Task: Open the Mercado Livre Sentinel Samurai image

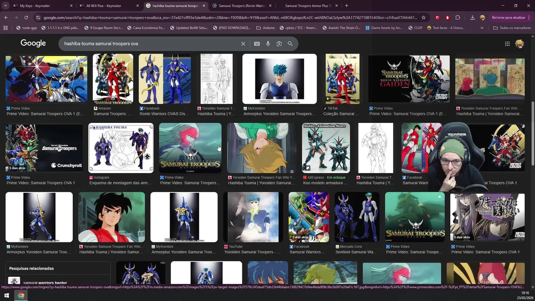Action: pyautogui.click(x=357, y=217)
